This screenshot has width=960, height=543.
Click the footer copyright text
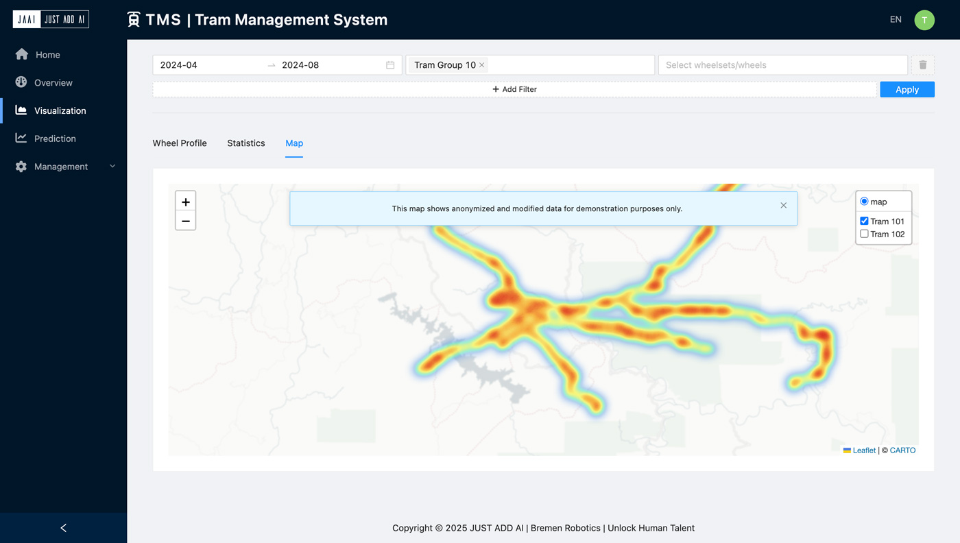coord(543,528)
